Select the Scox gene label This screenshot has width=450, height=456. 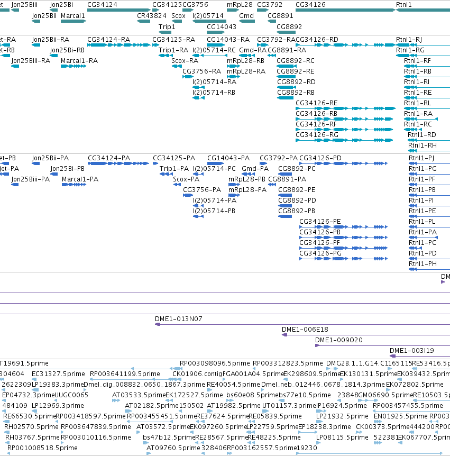coord(178,16)
